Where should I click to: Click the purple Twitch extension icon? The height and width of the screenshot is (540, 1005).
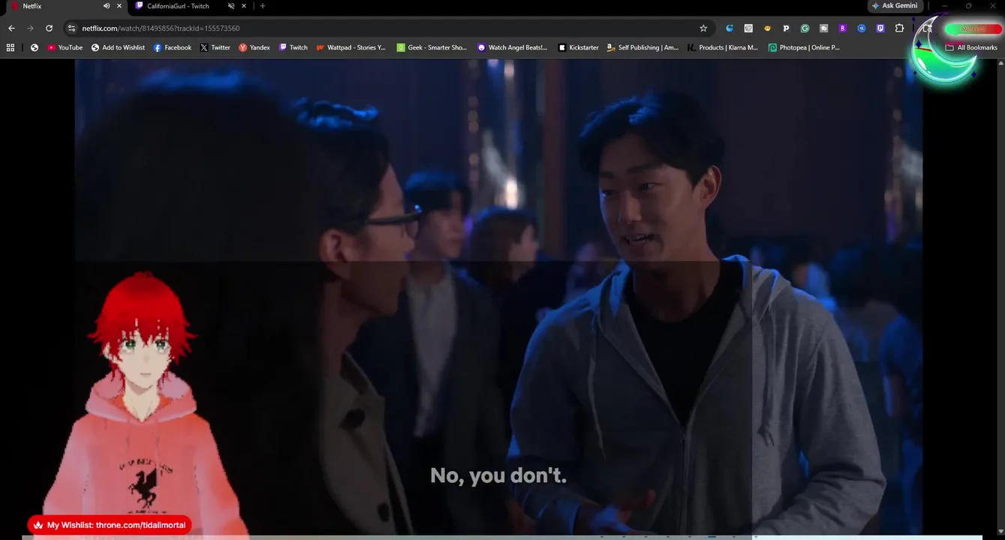[x=880, y=28]
